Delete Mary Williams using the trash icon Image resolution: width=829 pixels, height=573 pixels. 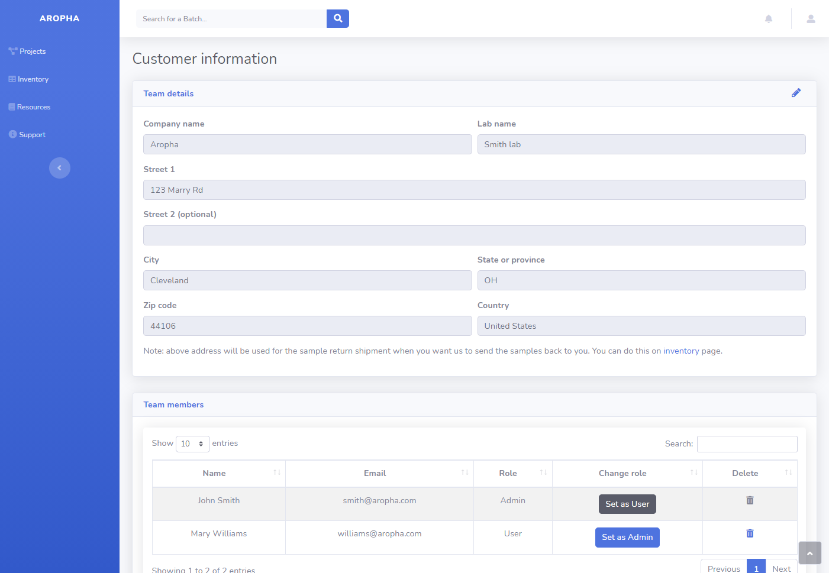pyautogui.click(x=749, y=533)
